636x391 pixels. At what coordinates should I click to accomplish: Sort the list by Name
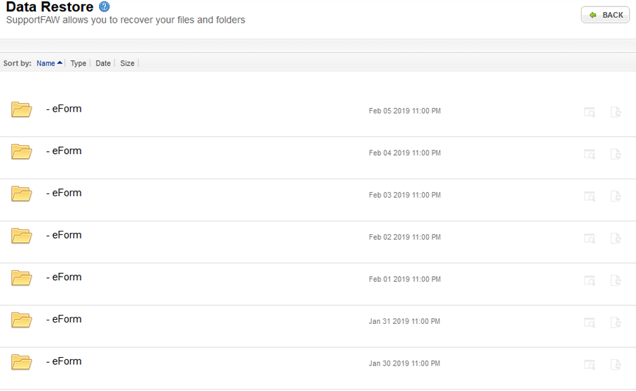coord(45,64)
